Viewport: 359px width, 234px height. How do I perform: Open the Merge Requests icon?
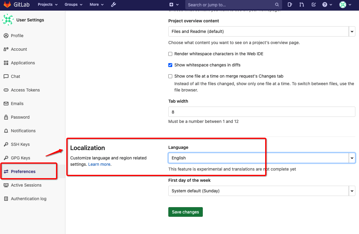[301, 5]
